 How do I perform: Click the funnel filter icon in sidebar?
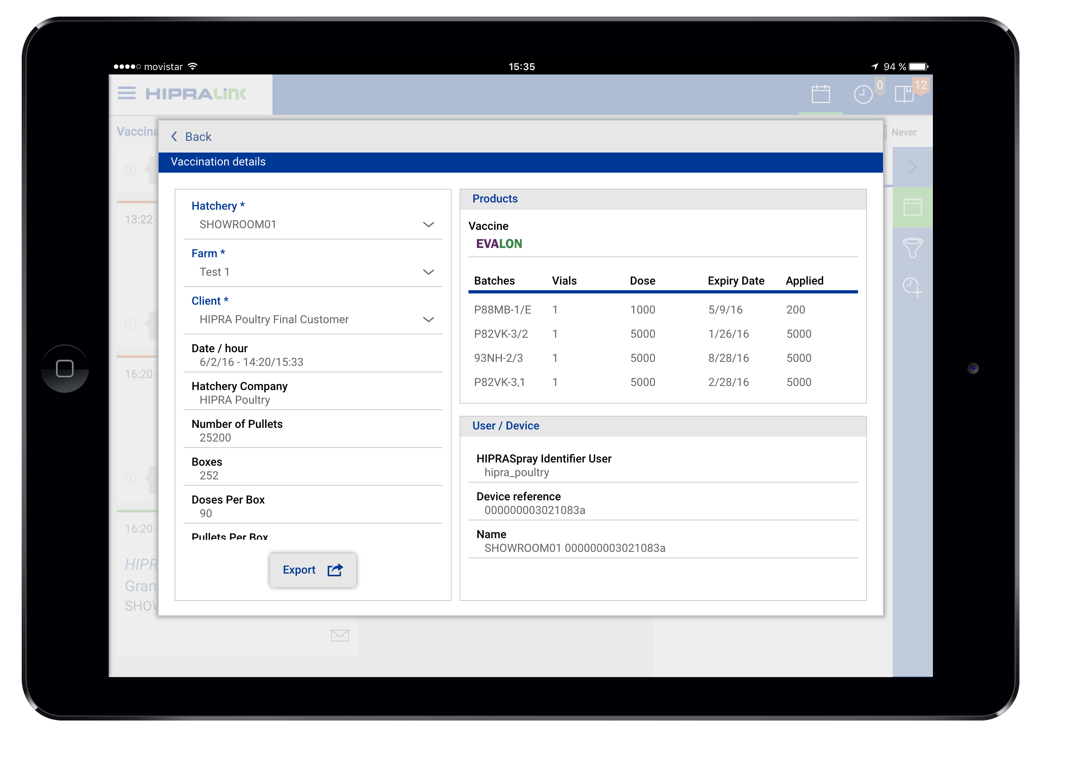coord(912,247)
